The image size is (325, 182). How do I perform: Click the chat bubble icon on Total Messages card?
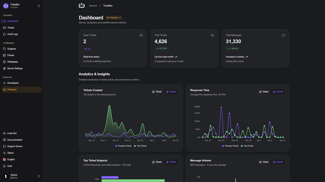283,35
